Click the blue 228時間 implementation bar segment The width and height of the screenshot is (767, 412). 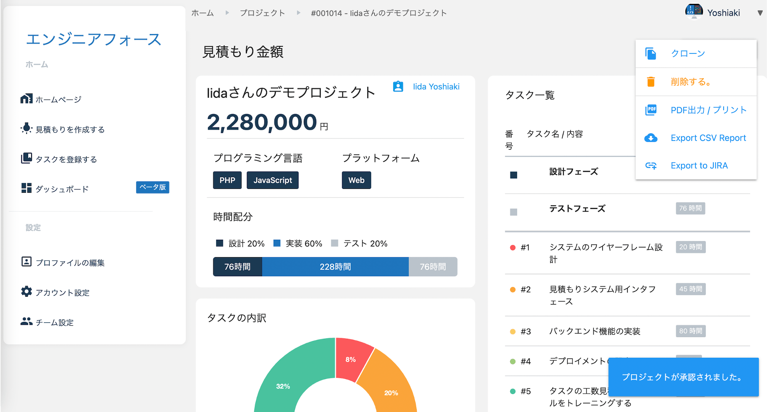(335, 267)
